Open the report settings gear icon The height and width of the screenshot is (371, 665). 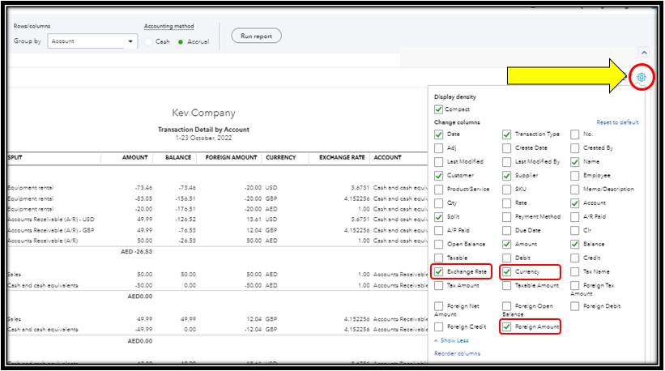pyautogui.click(x=642, y=77)
